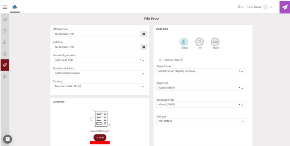This screenshot has height=146, width=290.
Task: Click the ship logo in header
Action: coord(15,7)
